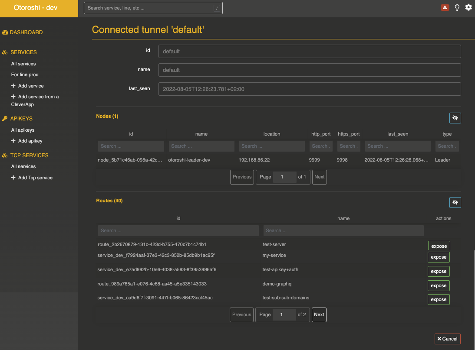
Task: Click the red warning alert icon
Action: coord(445,7)
